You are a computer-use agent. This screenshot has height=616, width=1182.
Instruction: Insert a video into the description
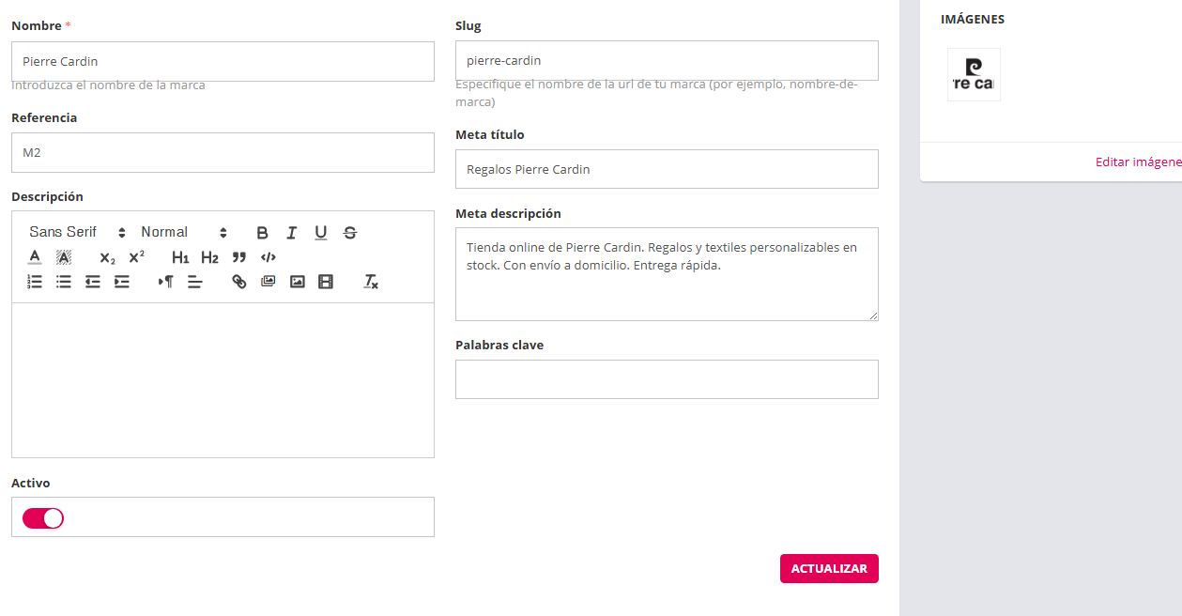(x=326, y=282)
